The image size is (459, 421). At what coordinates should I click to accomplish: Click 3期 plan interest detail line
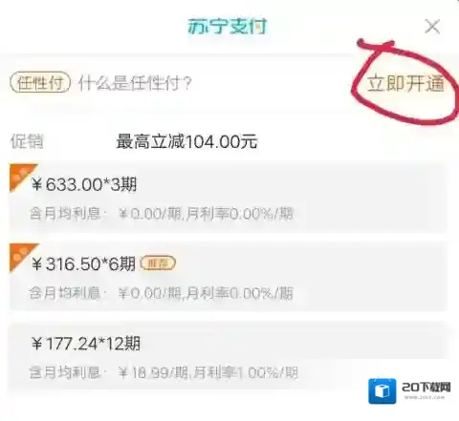[162, 214]
